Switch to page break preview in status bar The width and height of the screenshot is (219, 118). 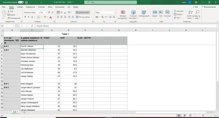(x=190, y=115)
